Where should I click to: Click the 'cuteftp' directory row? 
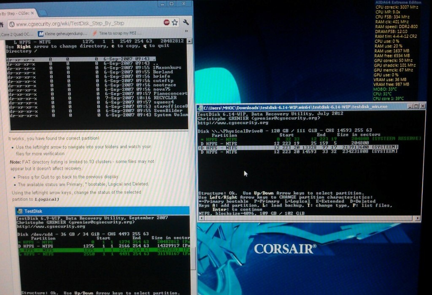point(91,81)
